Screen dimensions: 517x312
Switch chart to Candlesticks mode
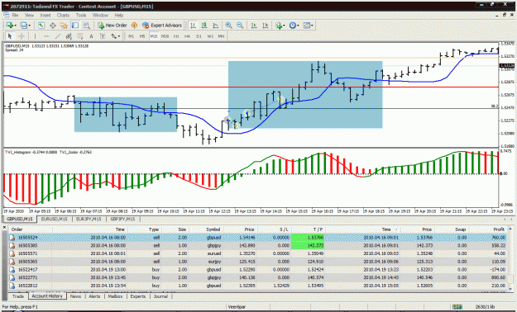click(204, 26)
